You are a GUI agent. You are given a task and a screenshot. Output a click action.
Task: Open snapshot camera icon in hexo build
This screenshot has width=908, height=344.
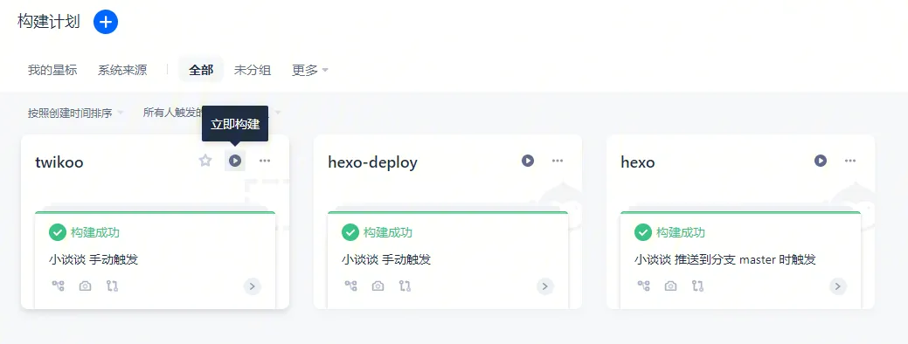coord(670,286)
